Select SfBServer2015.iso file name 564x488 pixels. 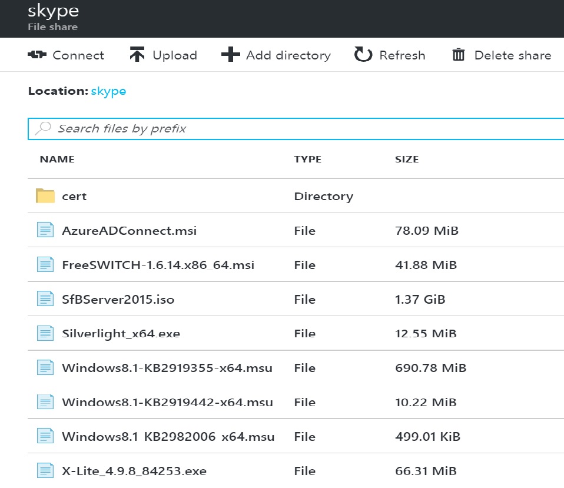point(118,299)
